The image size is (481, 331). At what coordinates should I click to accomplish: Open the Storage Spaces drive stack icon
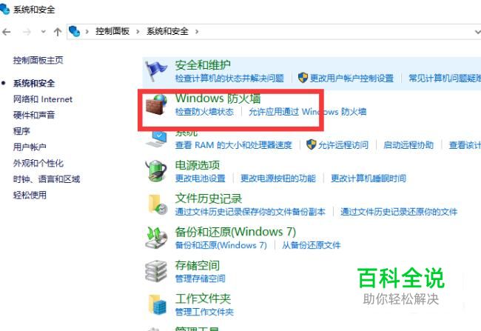coord(156,271)
